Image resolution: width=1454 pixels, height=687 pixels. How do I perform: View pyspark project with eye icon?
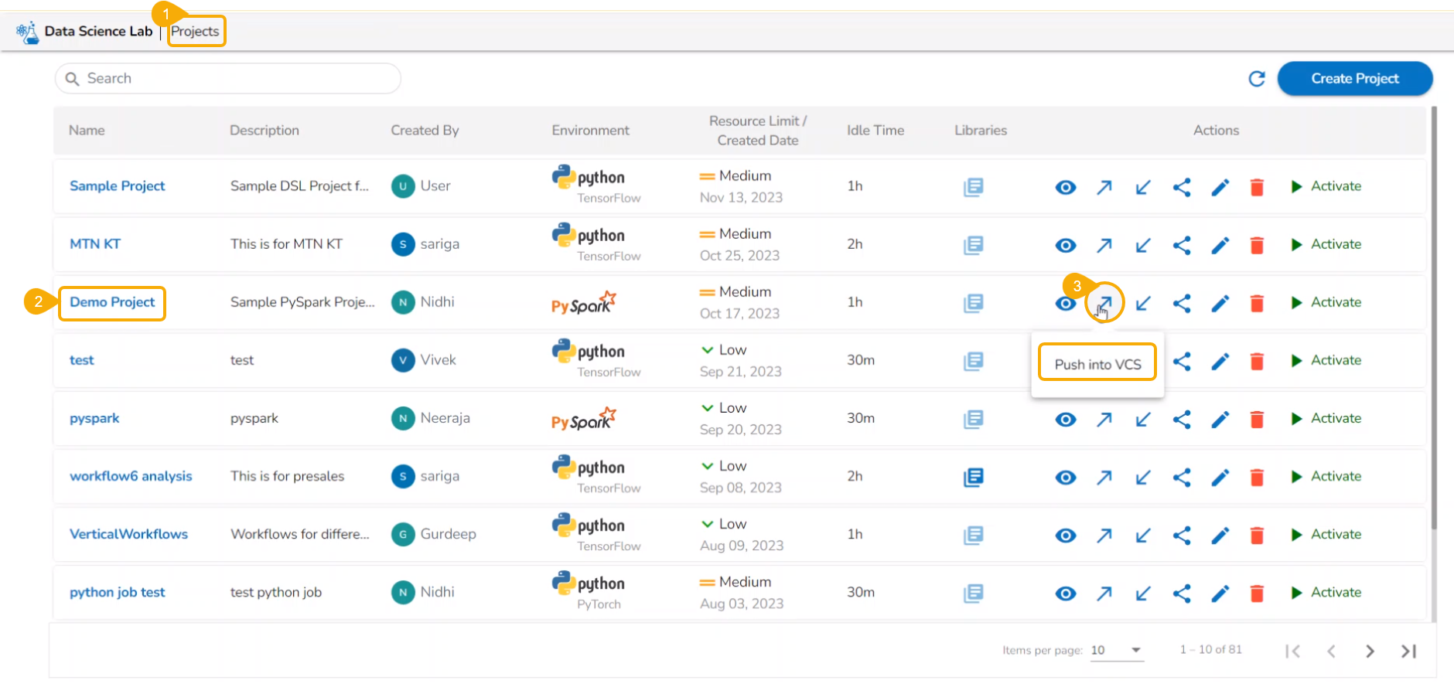click(x=1065, y=419)
